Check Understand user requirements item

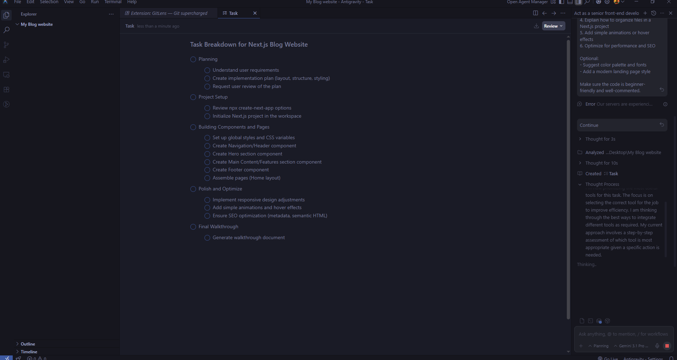(207, 70)
